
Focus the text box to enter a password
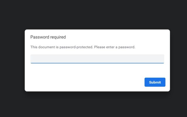(x=97, y=58)
